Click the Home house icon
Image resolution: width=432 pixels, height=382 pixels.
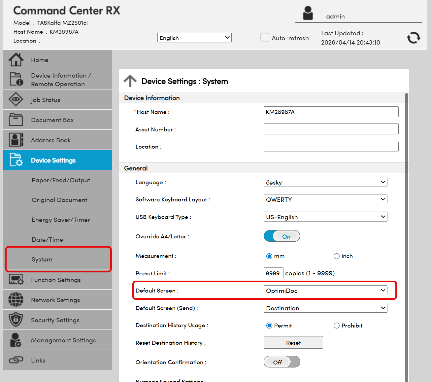(16, 60)
